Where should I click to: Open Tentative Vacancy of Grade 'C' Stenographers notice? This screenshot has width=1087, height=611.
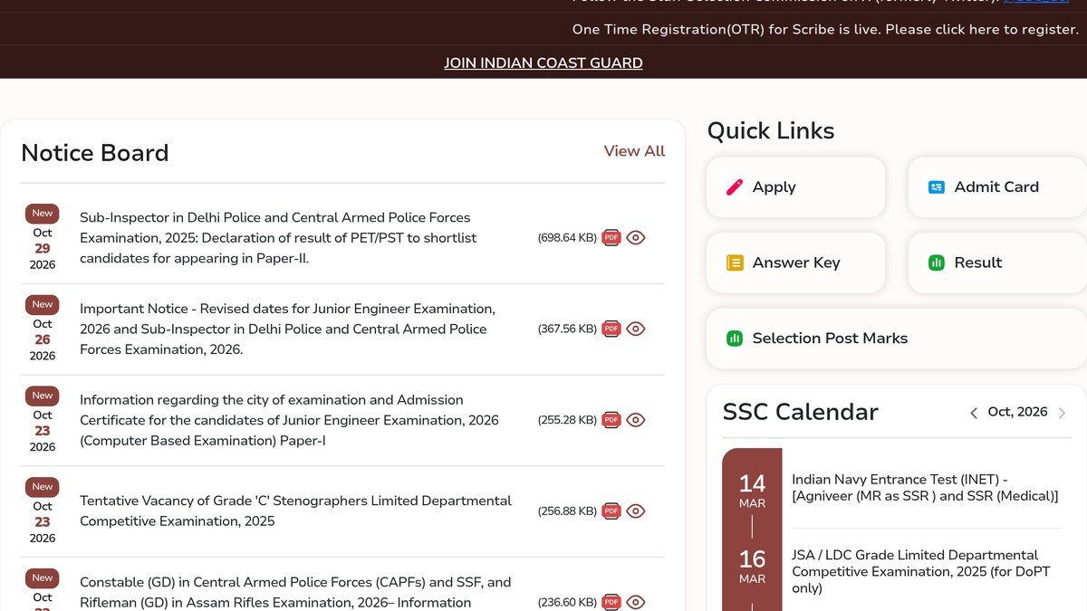point(295,511)
